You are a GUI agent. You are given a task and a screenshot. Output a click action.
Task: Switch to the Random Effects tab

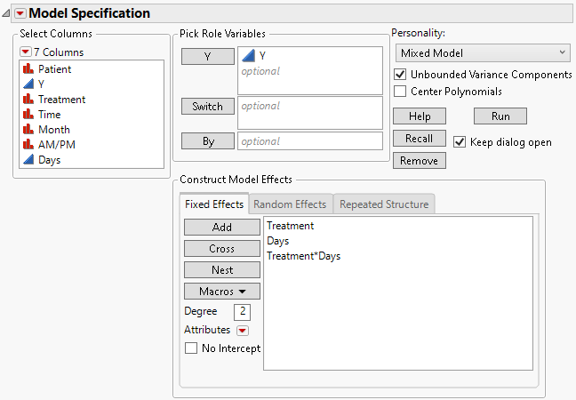click(x=290, y=204)
